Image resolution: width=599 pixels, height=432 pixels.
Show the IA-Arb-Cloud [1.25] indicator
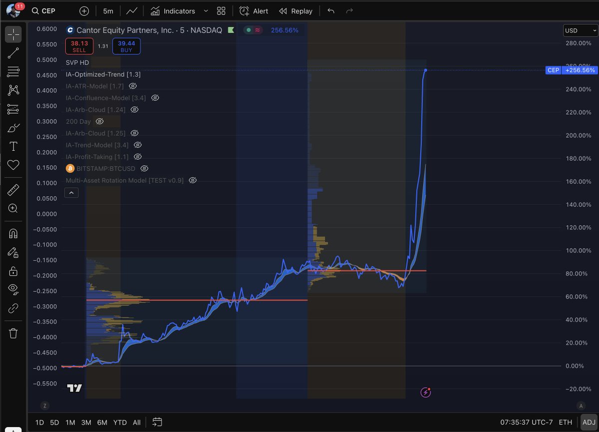(x=134, y=133)
